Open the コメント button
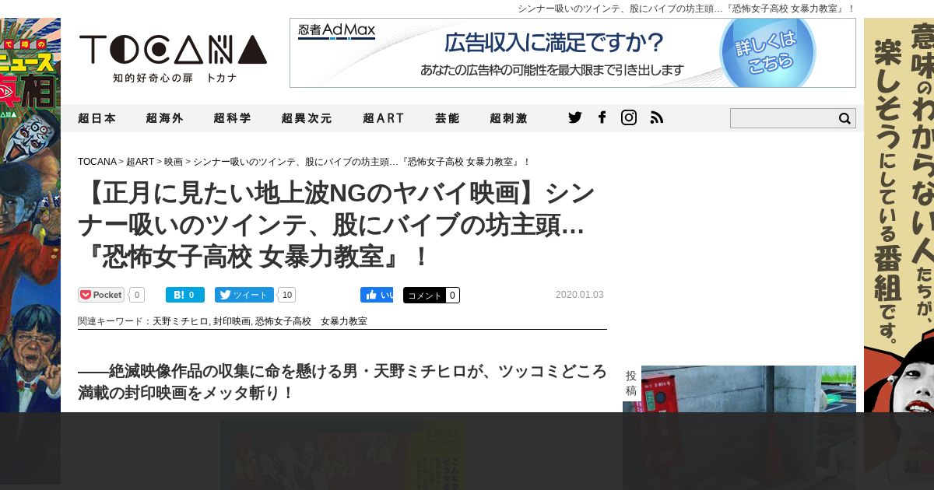 [x=431, y=295]
